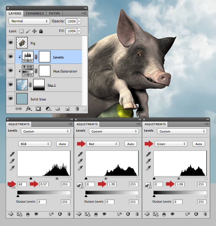The height and width of the screenshot is (226, 216).
Task: Select black point eyedropper in Red Levels panel
Action: click(x=80, y=154)
